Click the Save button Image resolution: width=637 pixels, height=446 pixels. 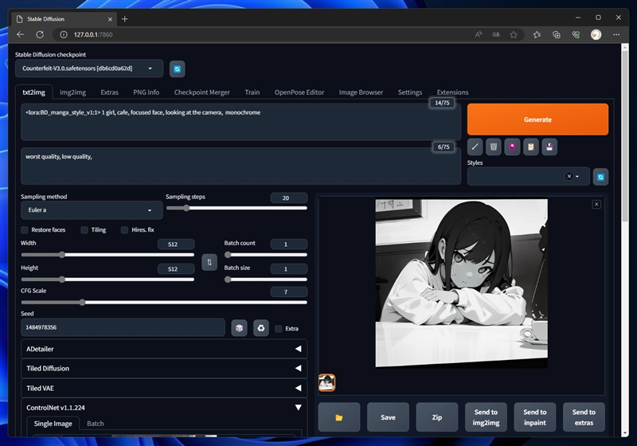[388, 417]
